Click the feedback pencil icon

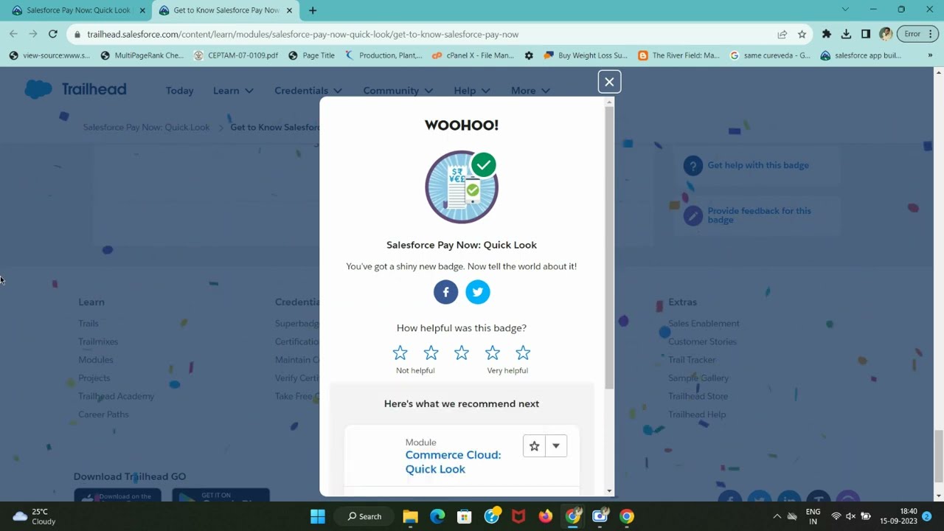coord(693,215)
